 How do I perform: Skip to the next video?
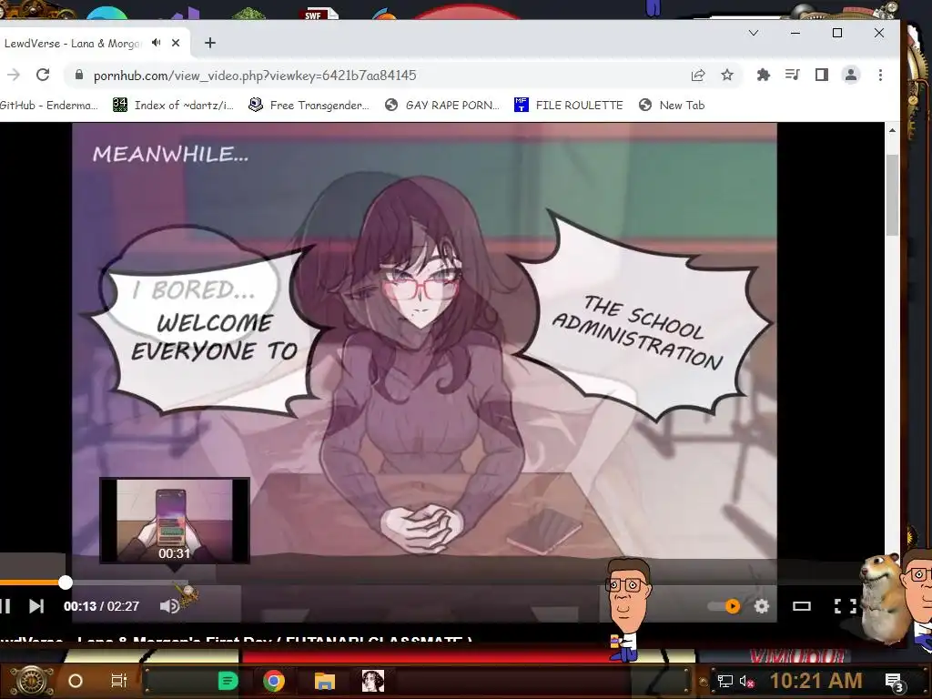tap(36, 606)
